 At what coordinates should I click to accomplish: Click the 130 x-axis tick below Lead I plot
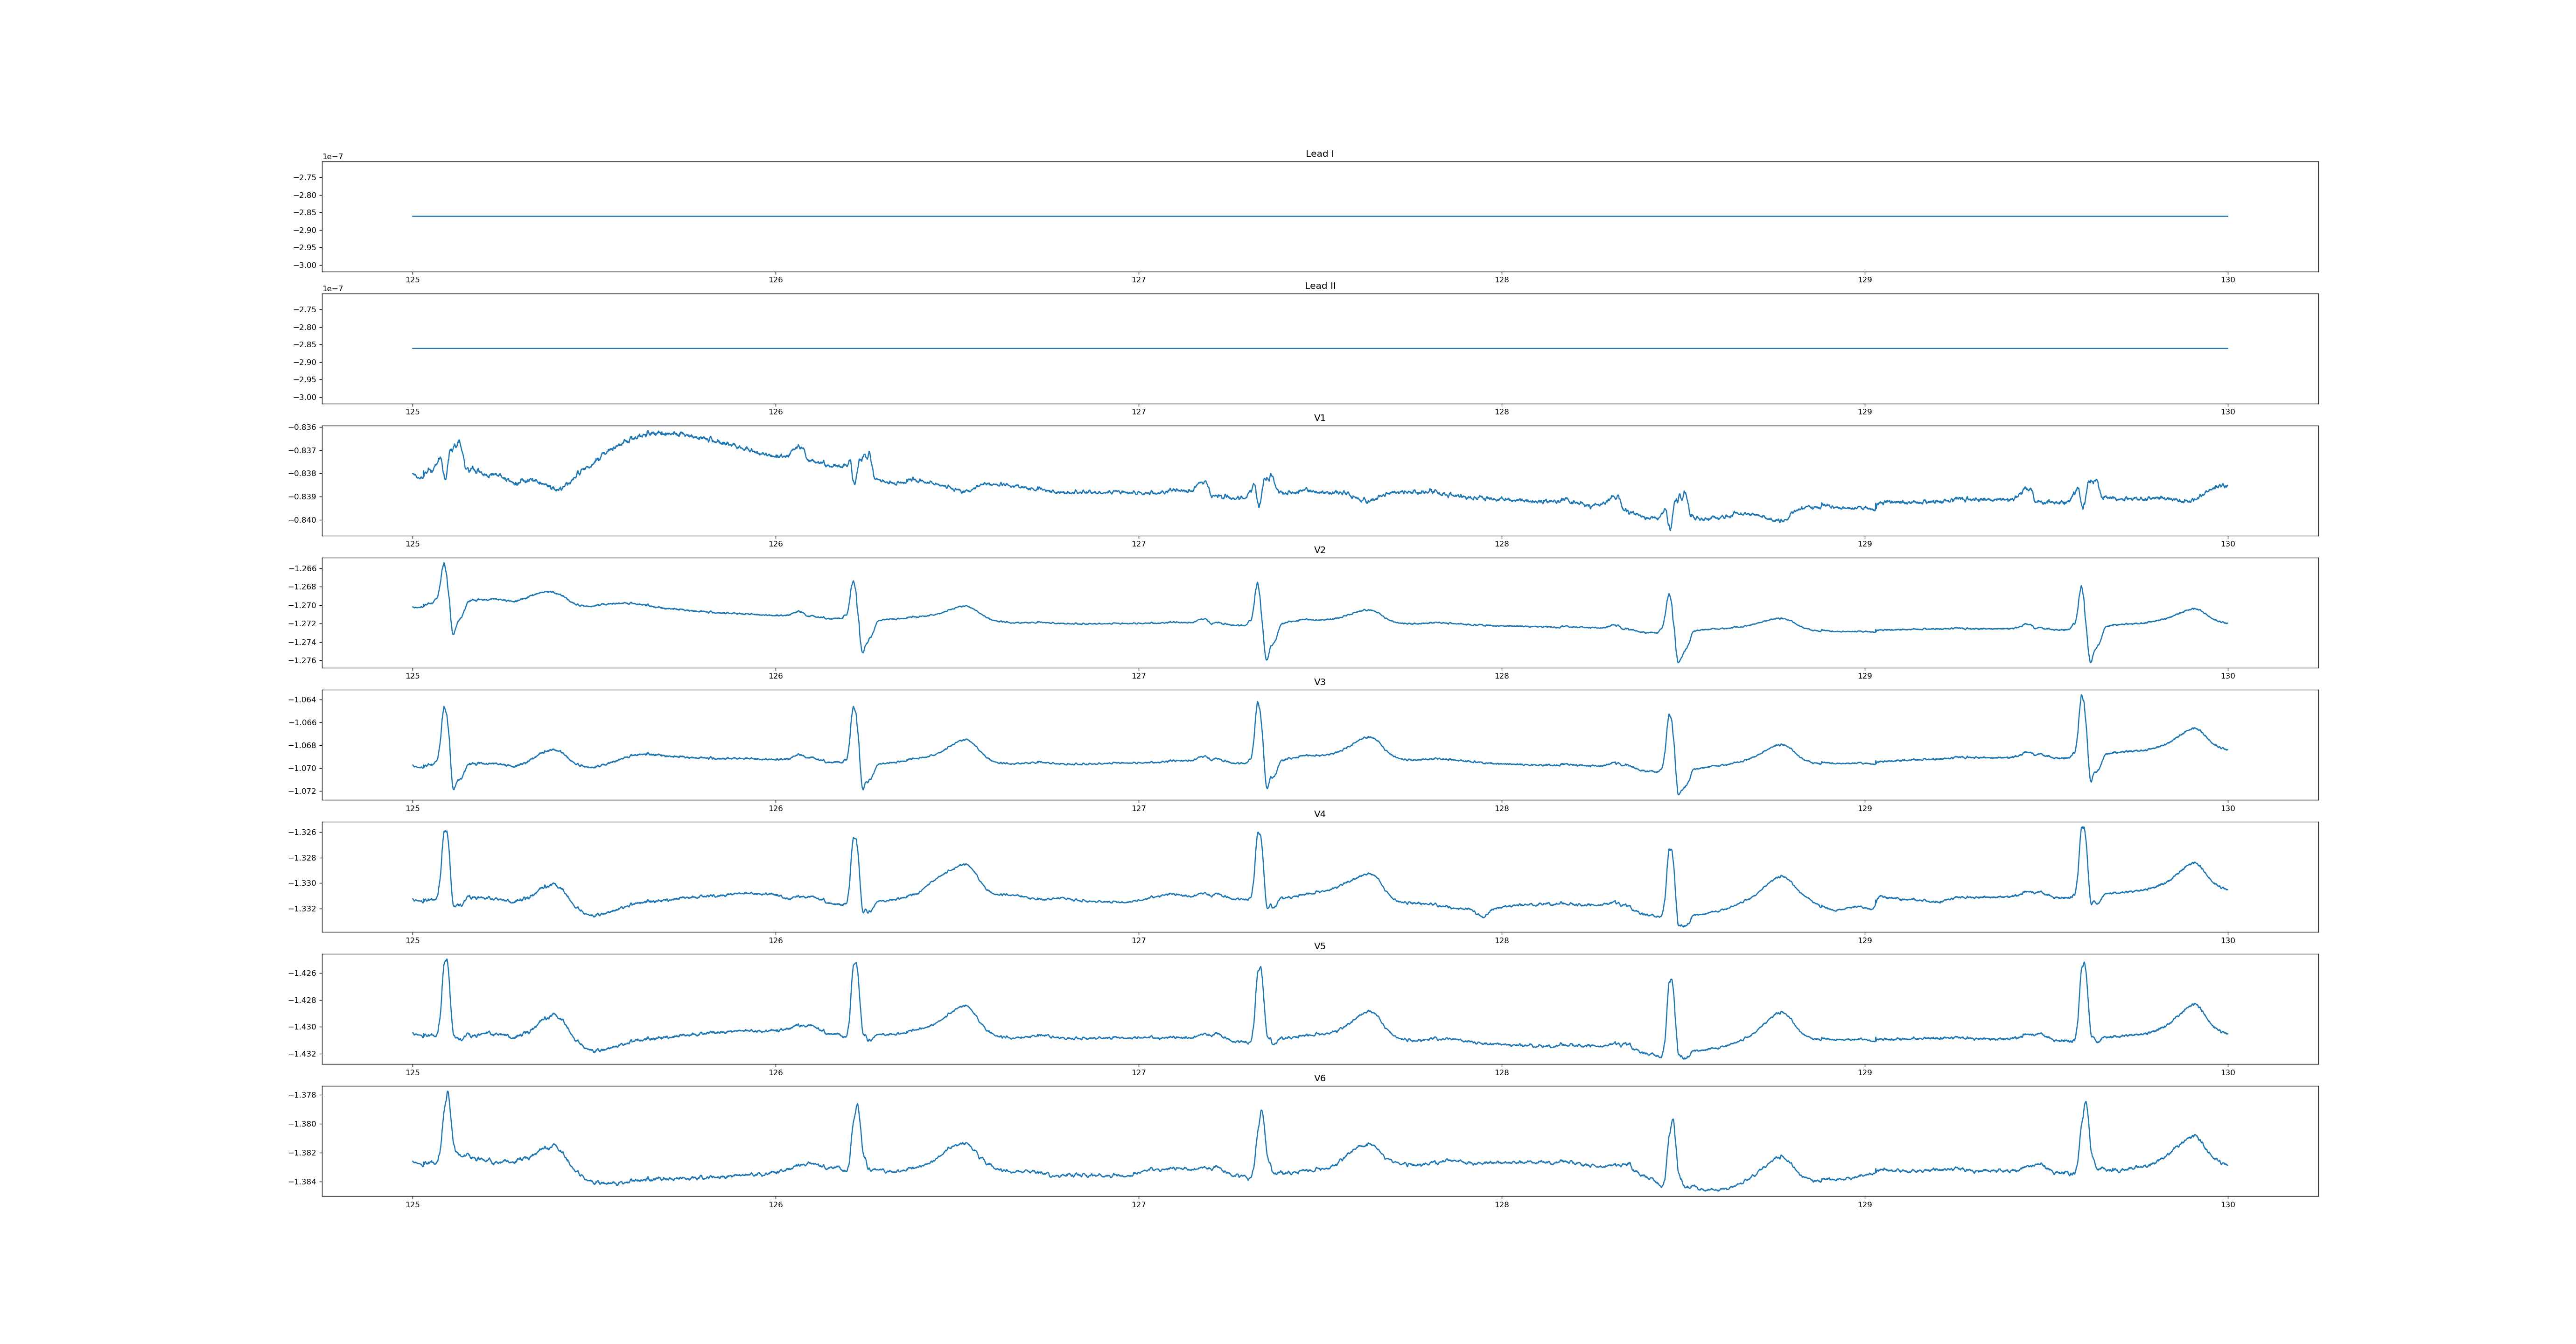point(2227,280)
